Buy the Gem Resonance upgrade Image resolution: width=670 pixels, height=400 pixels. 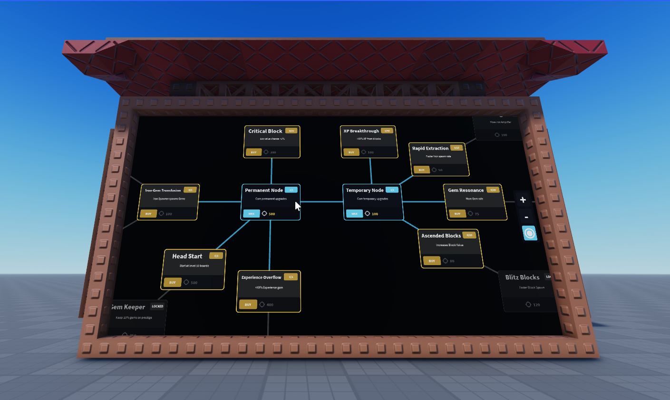457,214
